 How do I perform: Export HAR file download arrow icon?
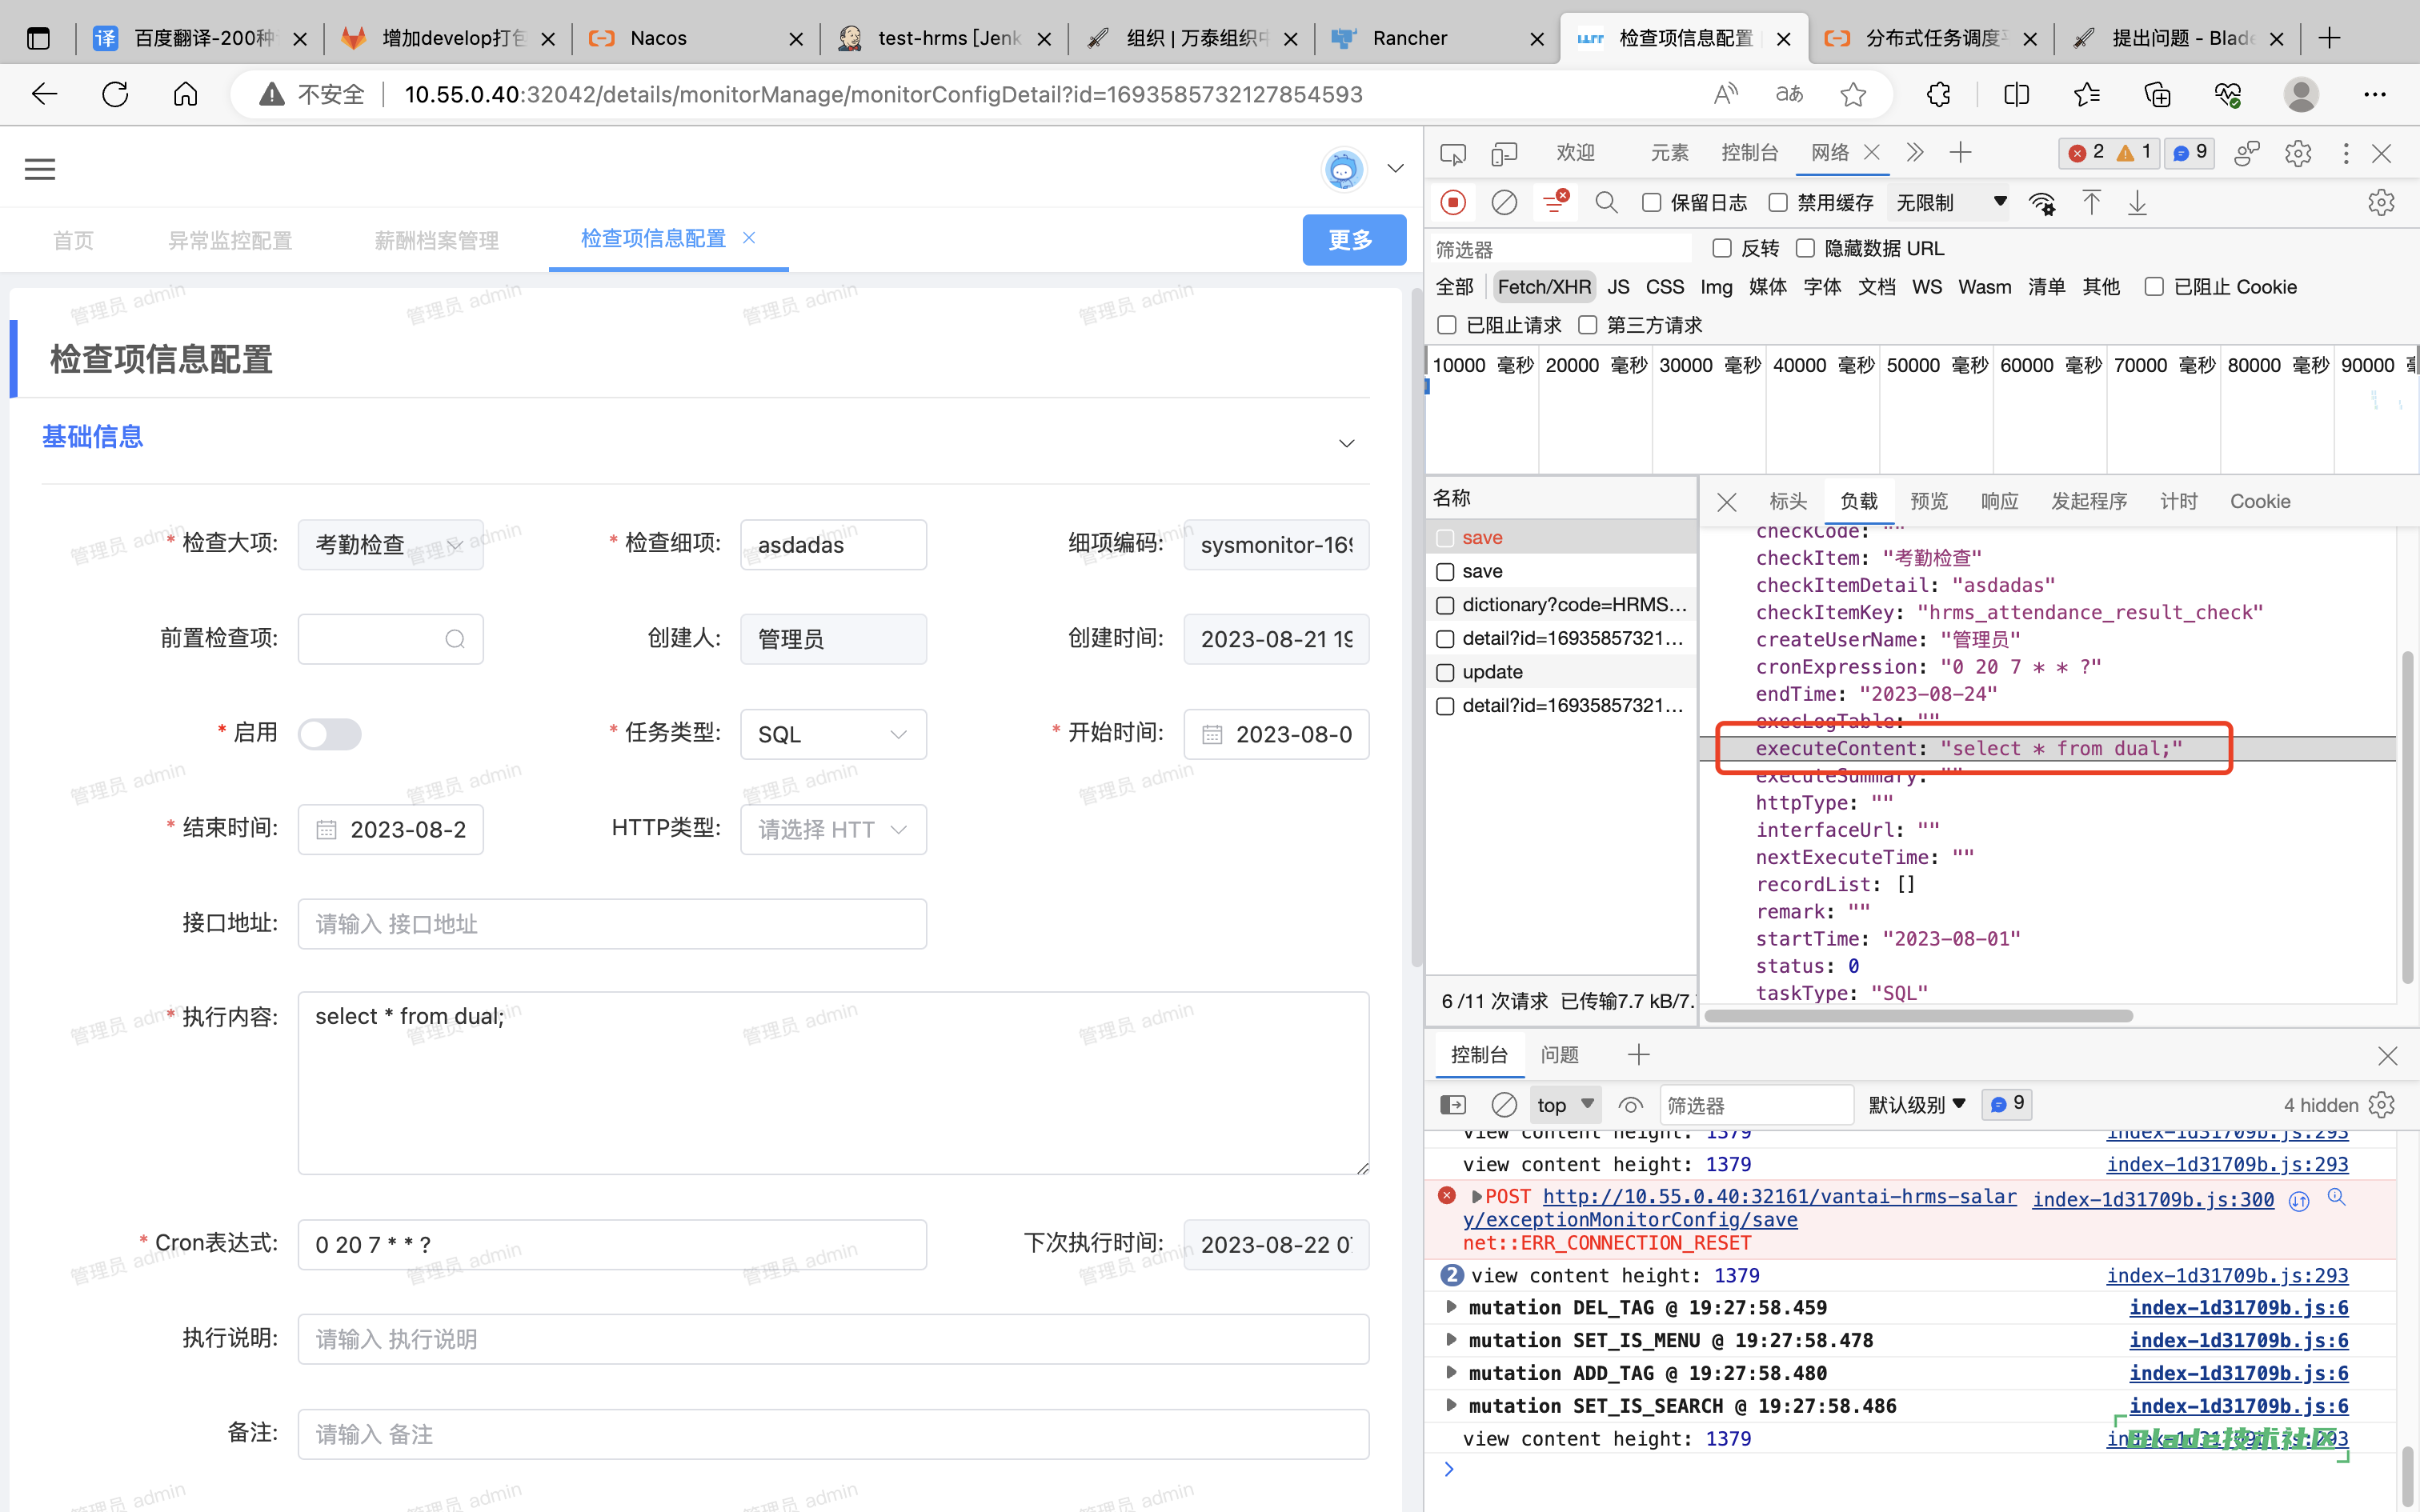tap(2137, 203)
